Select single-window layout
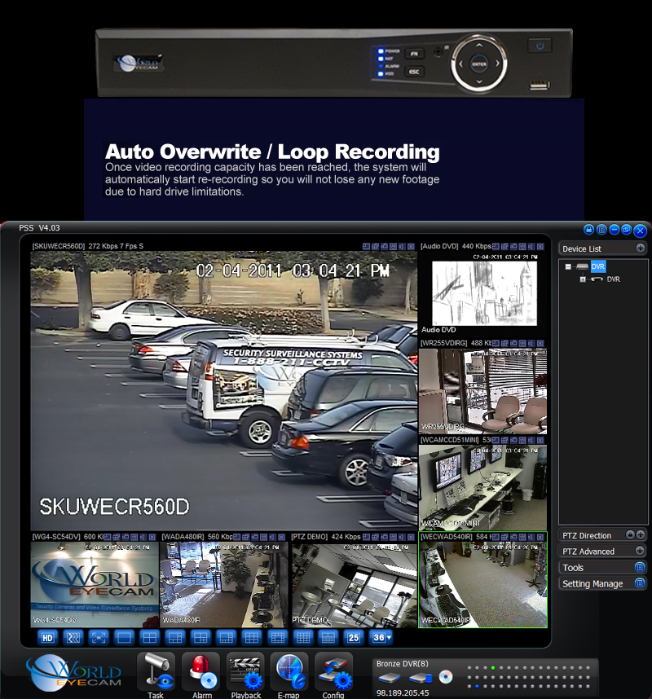 pyautogui.click(x=124, y=637)
